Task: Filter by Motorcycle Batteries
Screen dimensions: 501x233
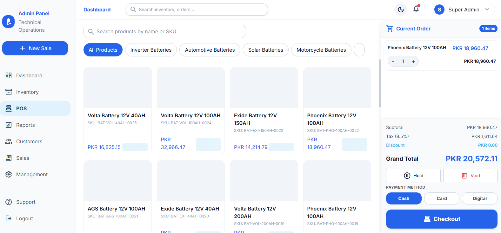Action: [321, 50]
